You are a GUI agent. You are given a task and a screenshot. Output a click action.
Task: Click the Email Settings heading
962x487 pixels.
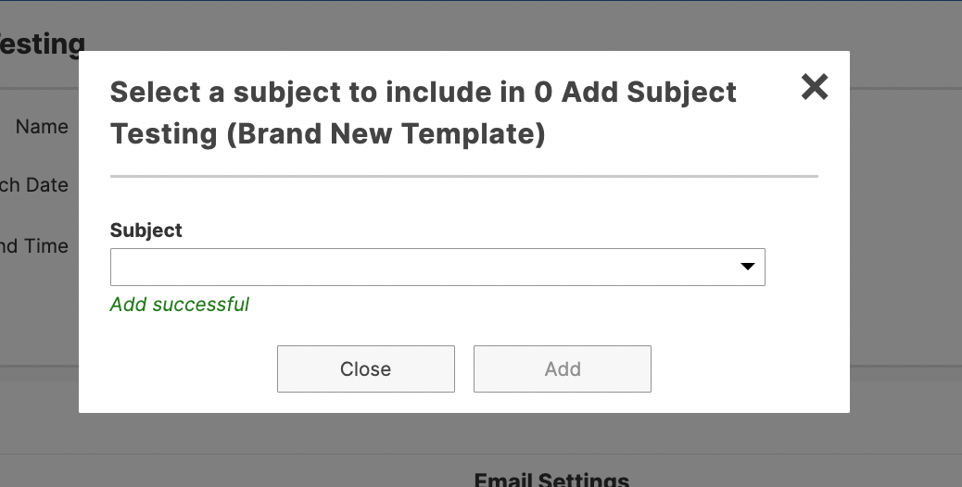[x=551, y=479]
